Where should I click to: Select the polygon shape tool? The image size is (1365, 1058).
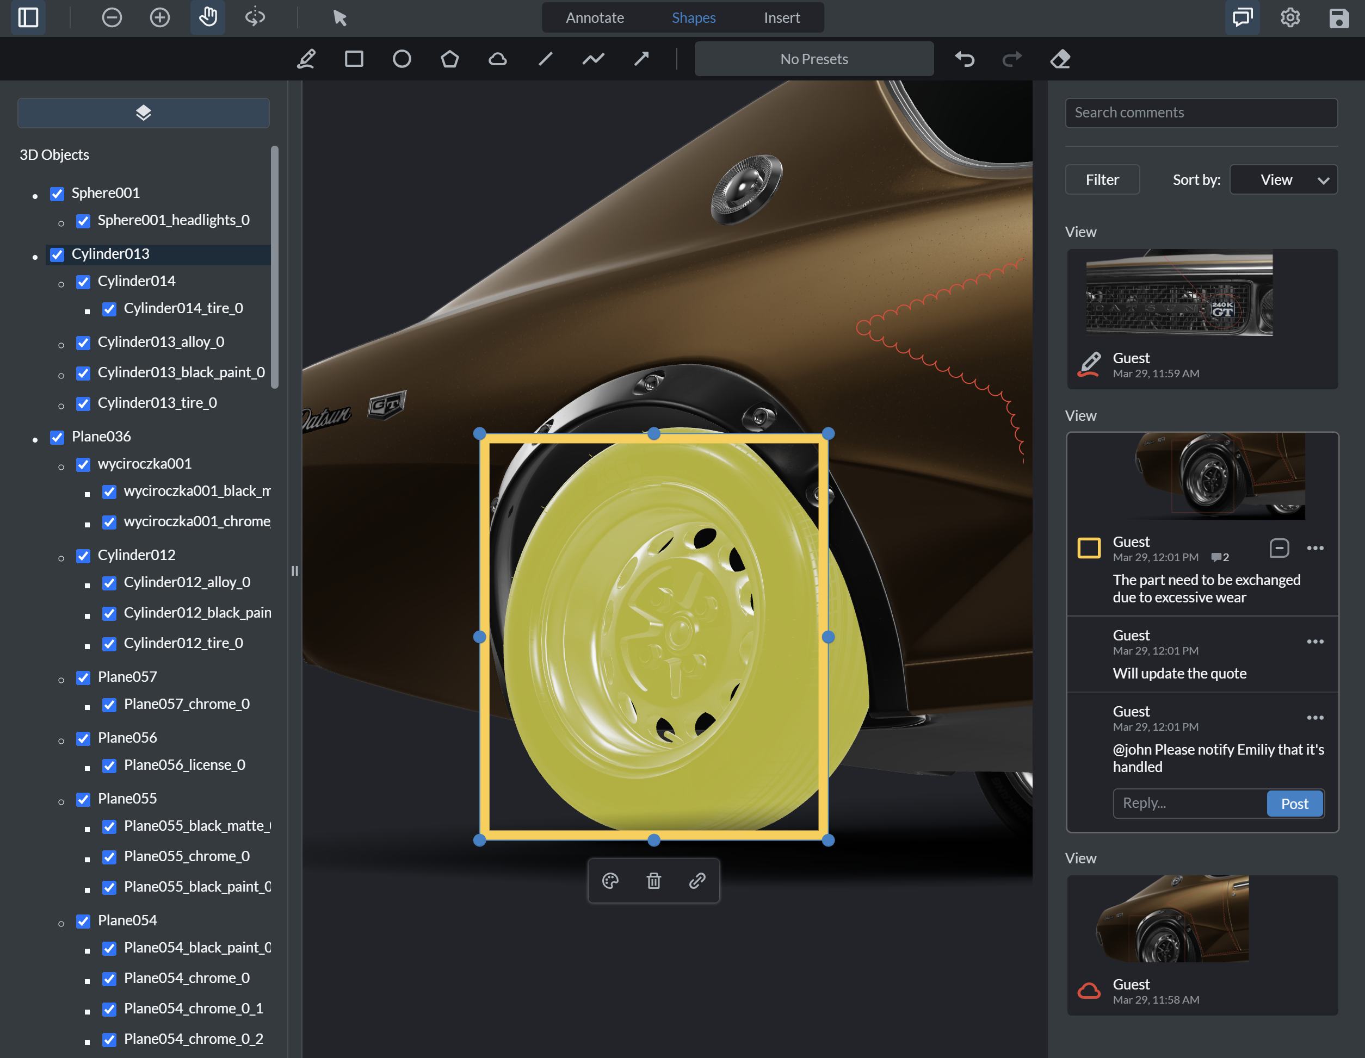(x=449, y=59)
